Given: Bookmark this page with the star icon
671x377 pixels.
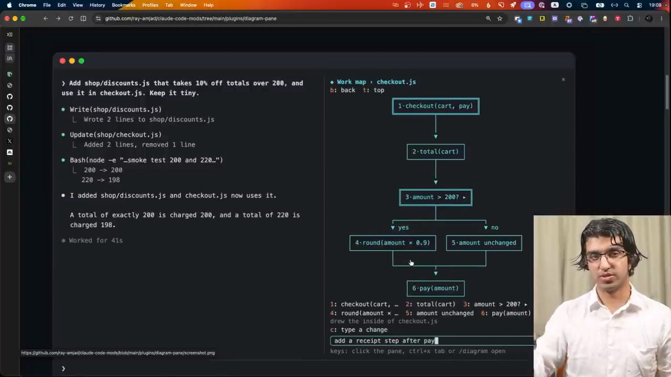Looking at the screenshot, I should pyautogui.click(x=500, y=18).
